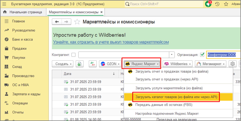Click the notifications bell icon
This screenshot has height=121, width=241.
point(208,4)
